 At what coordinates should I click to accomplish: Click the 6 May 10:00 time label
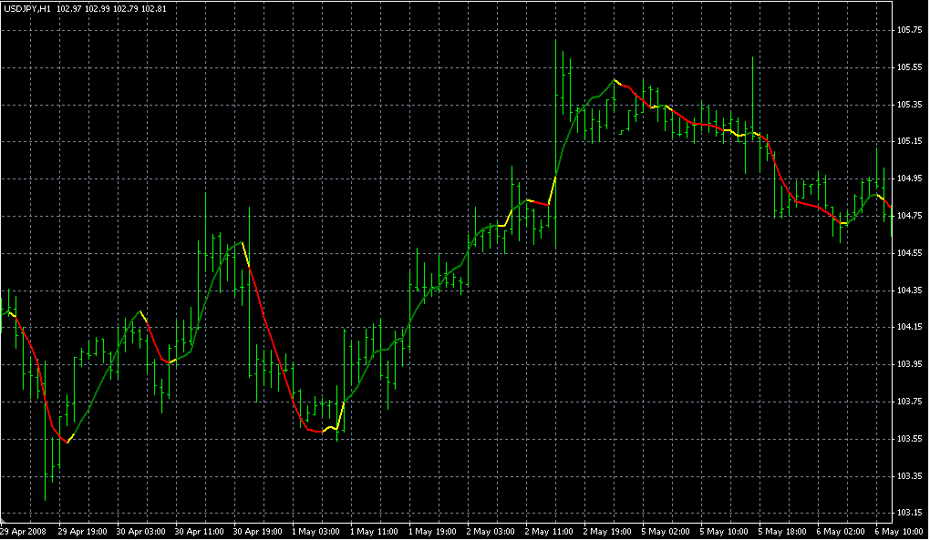pyautogui.click(x=899, y=532)
